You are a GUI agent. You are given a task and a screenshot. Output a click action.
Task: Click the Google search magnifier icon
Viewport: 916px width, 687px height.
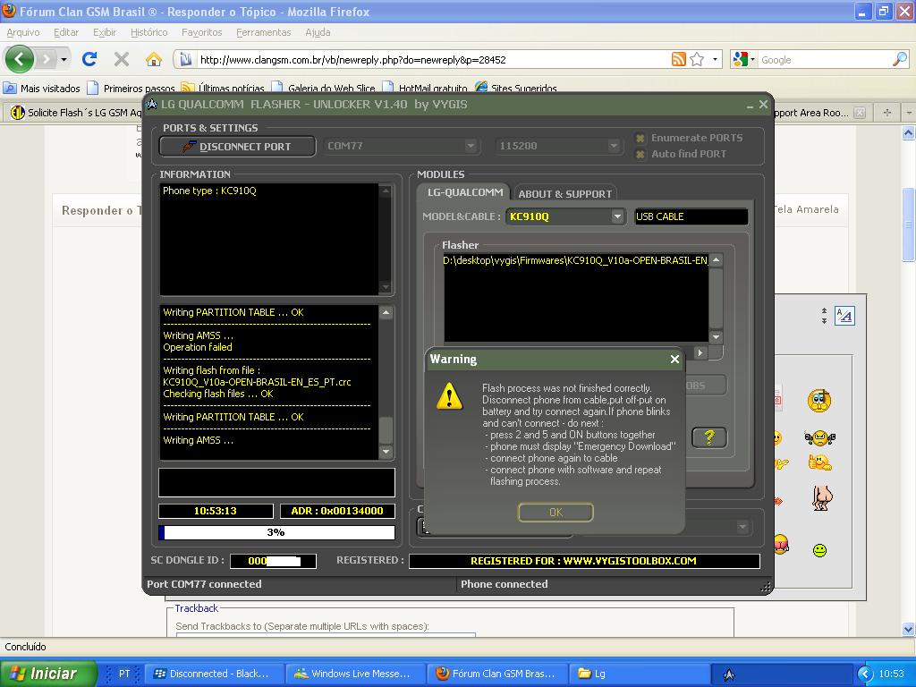tap(900, 59)
